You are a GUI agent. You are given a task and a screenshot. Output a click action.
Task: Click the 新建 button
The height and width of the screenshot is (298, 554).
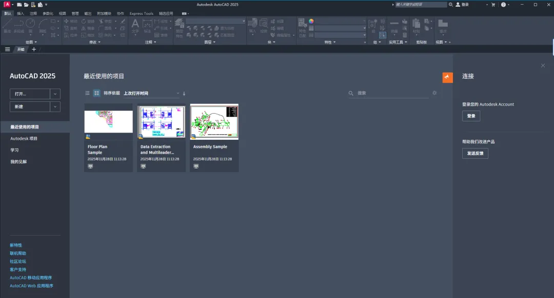30,107
